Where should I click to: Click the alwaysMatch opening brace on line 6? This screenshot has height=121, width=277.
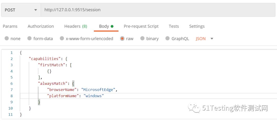[x=73, y=83]
